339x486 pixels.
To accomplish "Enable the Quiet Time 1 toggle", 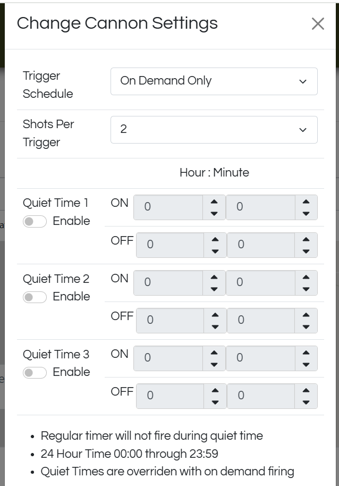I will 35,222.
